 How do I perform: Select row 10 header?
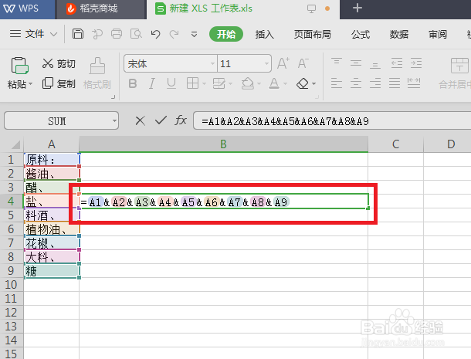click(x=12, y=284)
